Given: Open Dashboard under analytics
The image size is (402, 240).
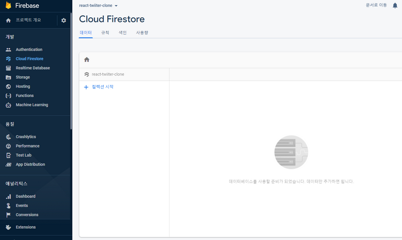Looking at the screenshot, I should coord(26,197).
